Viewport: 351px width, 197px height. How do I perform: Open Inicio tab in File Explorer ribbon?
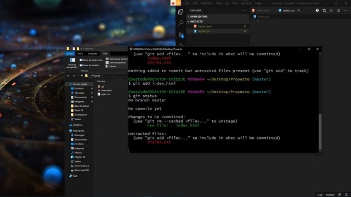pos(80,54)
